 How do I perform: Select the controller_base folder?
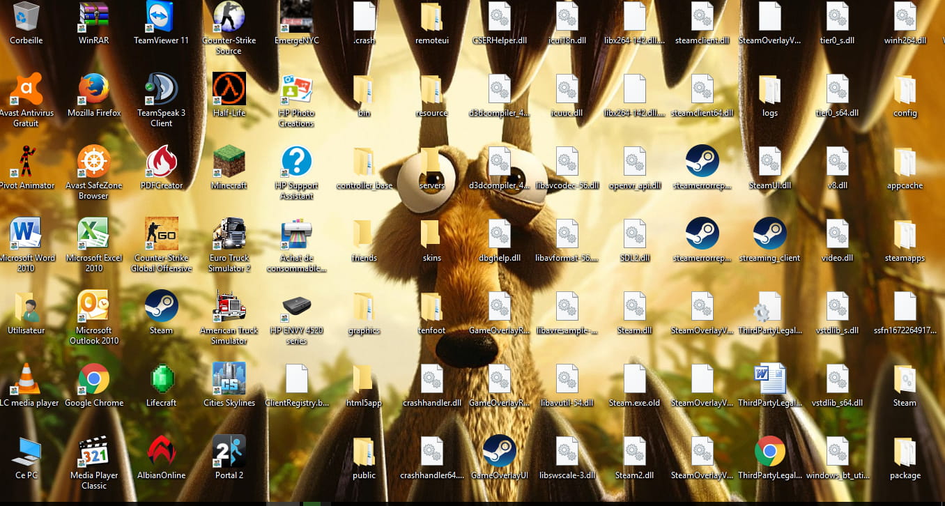(364, 161)
